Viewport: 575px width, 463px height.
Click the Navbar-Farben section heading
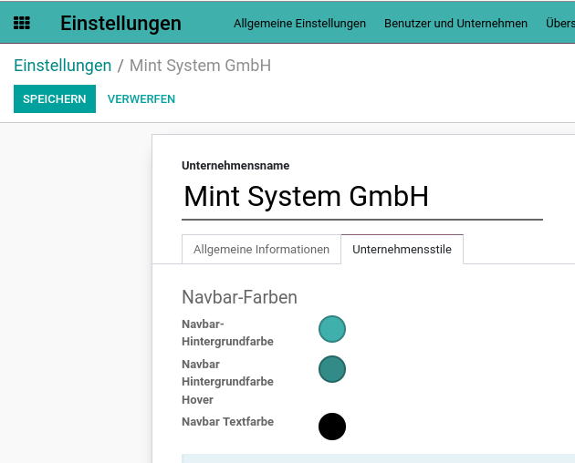239,297
